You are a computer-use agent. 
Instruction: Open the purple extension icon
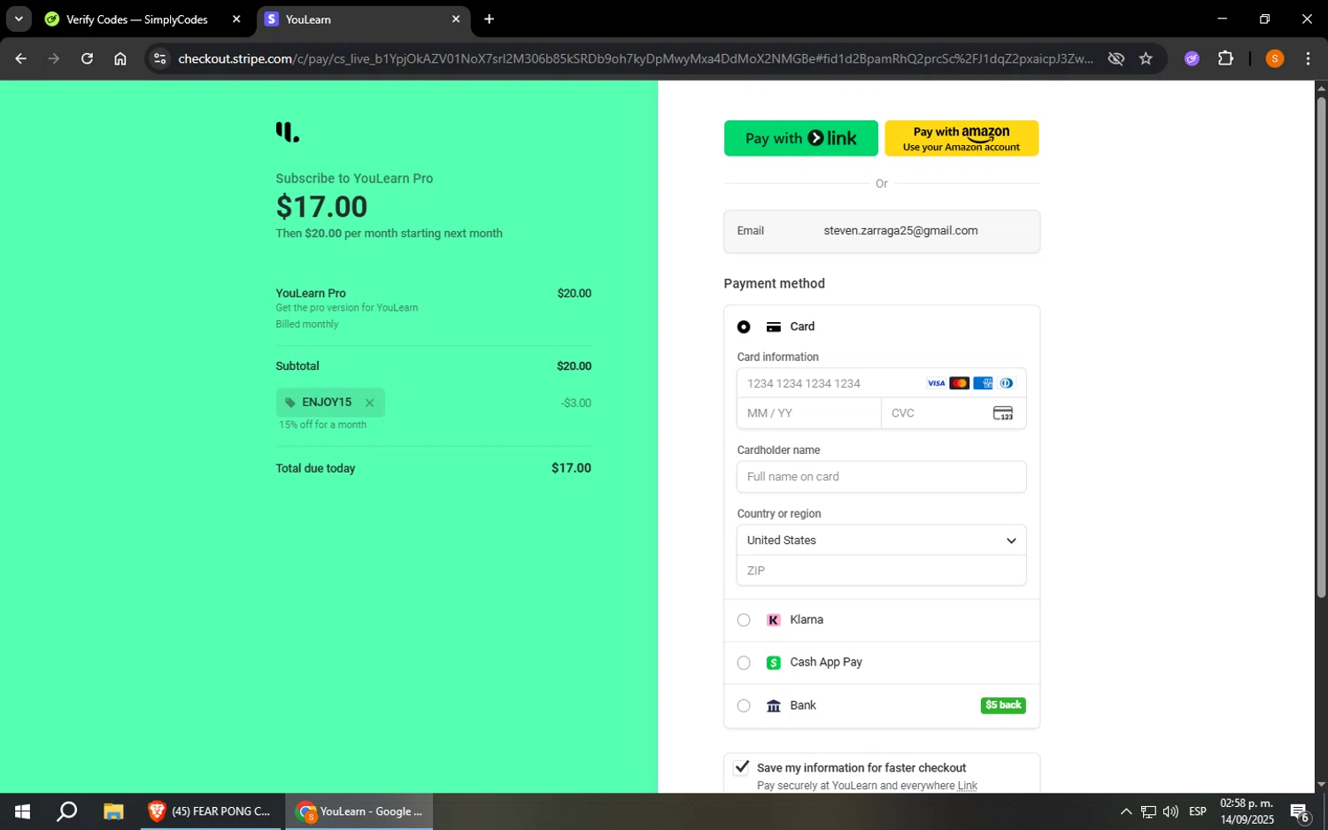[1192, 58]
